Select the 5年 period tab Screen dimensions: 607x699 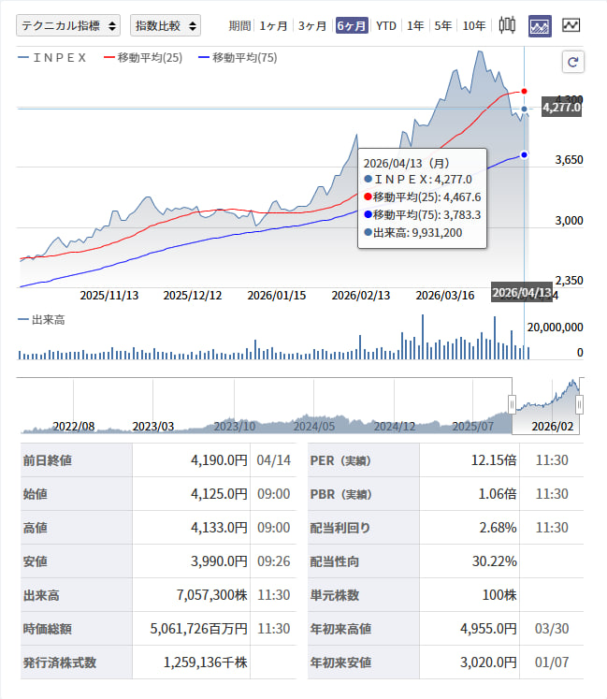point(442,26)
